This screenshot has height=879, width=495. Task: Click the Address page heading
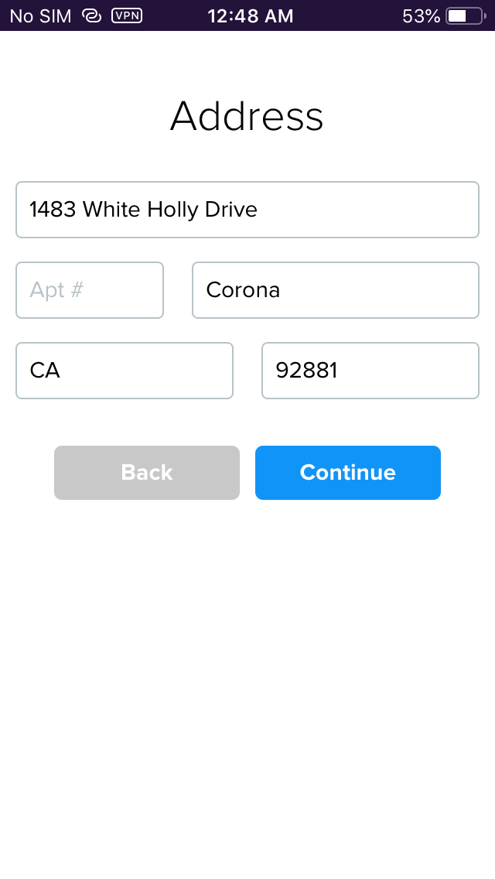pos(247,116)
